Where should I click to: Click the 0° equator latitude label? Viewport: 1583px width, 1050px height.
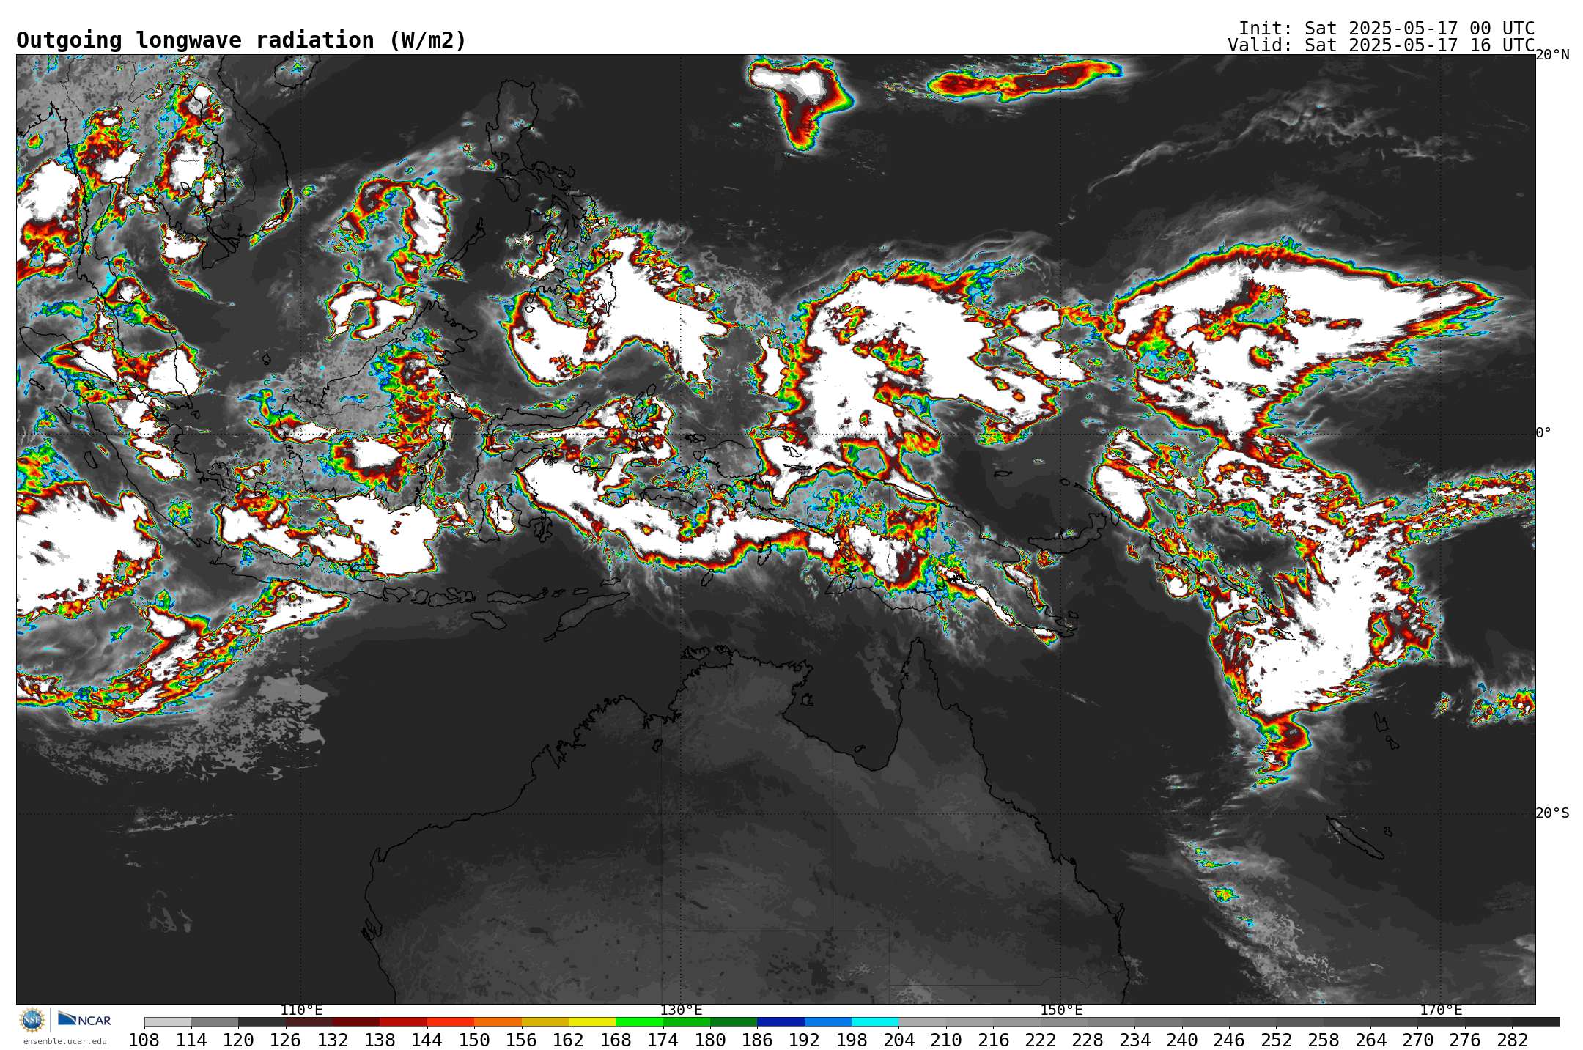pos(1543,432)
